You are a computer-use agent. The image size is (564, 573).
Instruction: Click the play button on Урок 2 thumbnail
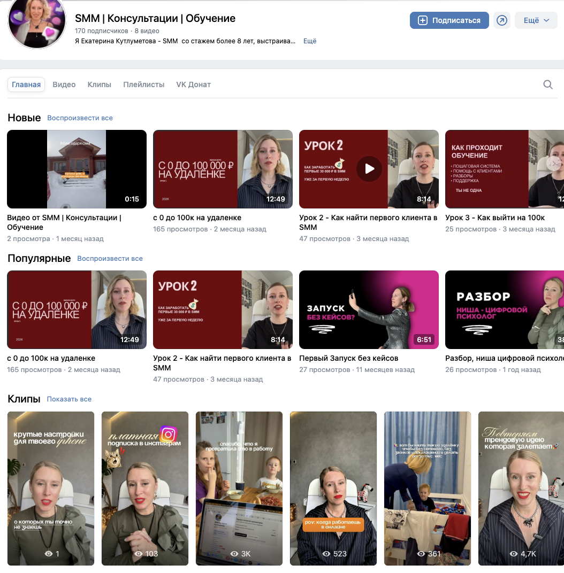coord(369,169)
